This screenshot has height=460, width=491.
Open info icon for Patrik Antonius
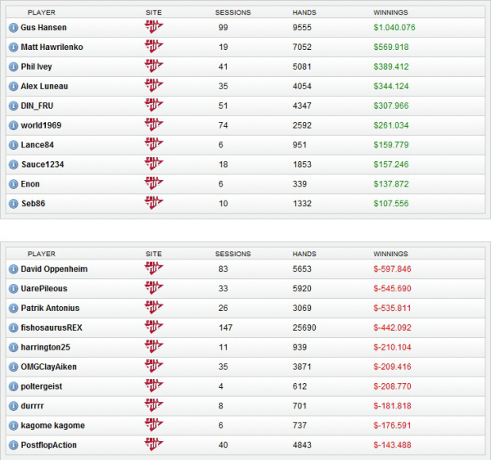pyautogui.click(x=13, y=309)
